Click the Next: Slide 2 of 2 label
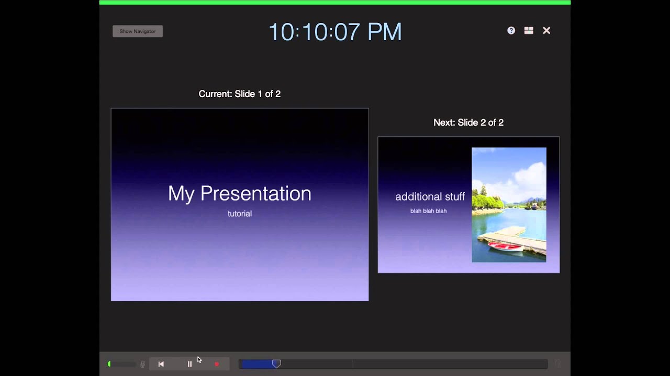The image size is (670, 376). [x=468, y=123]
